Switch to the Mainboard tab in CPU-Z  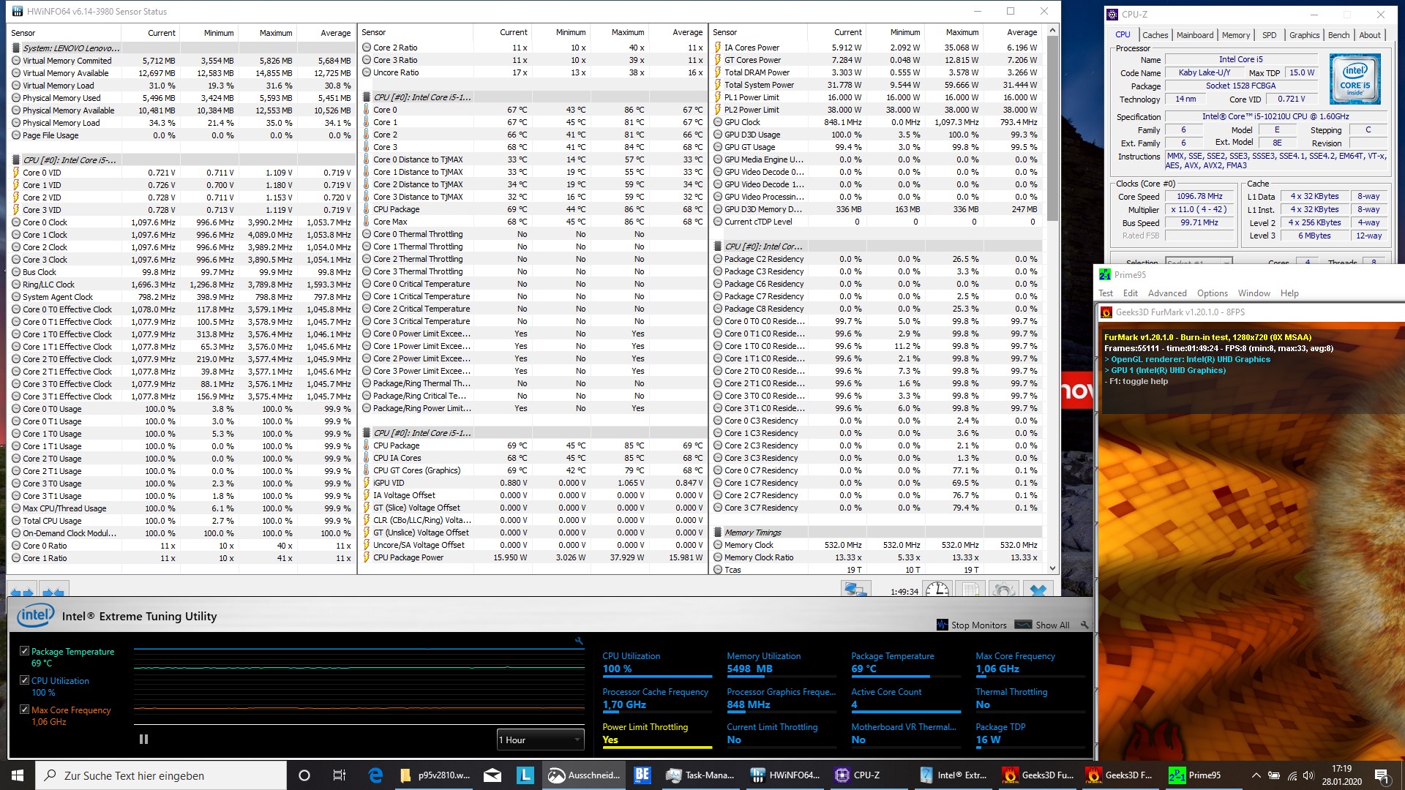coord(1194,35)
